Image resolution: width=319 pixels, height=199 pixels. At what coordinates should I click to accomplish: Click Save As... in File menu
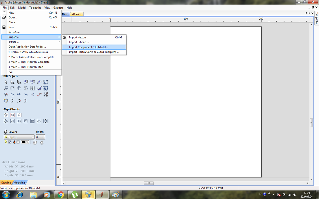pyautogui.click(x=31, y=32)
